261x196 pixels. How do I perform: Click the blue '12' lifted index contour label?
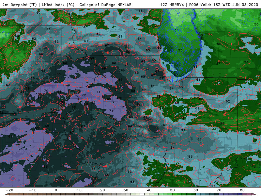tap(177, 34)
